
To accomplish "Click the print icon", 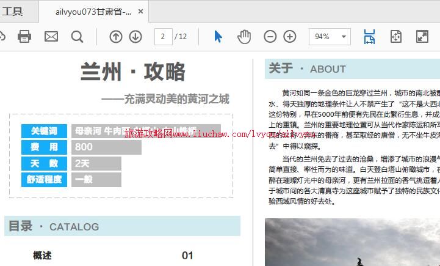I will pos(24,37).
